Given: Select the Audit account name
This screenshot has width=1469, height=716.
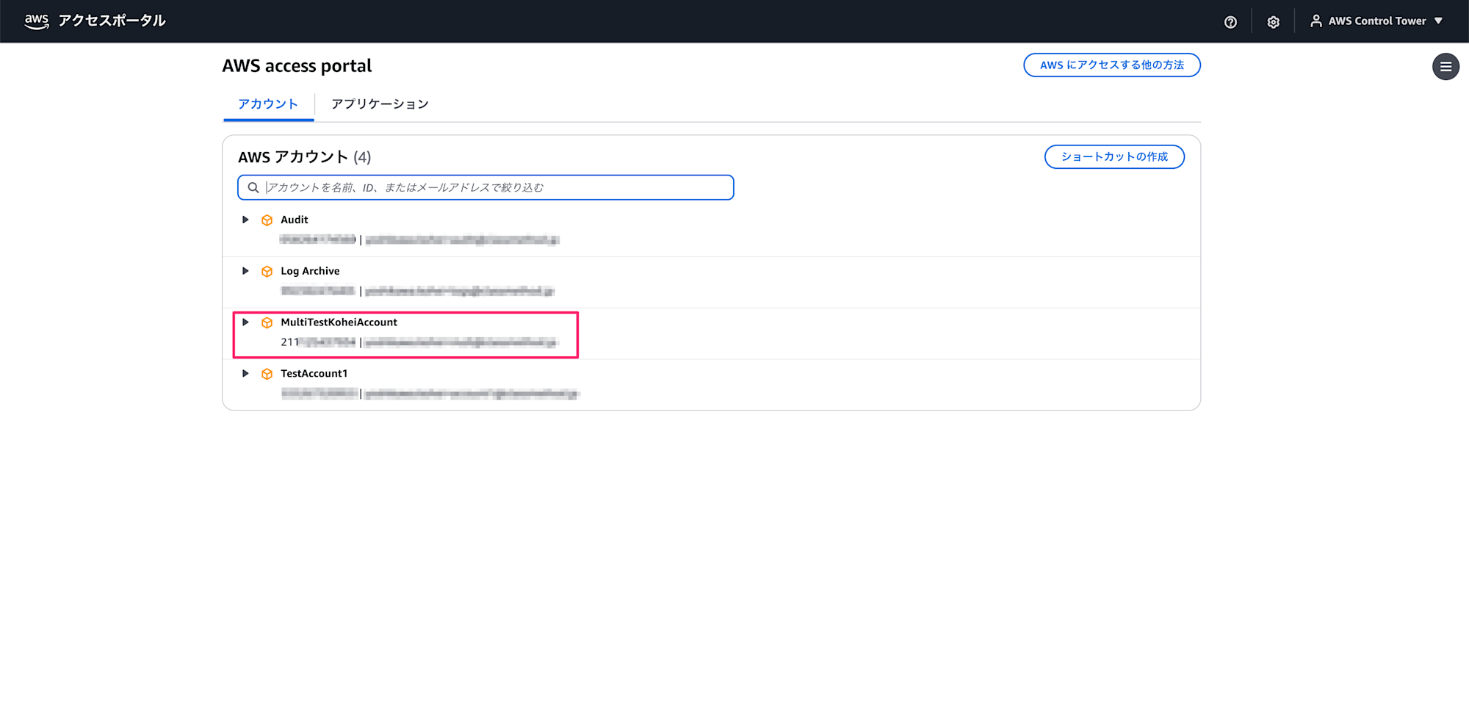Looking at the screenshot, I should pyautogui.click(x=295, y=220).
